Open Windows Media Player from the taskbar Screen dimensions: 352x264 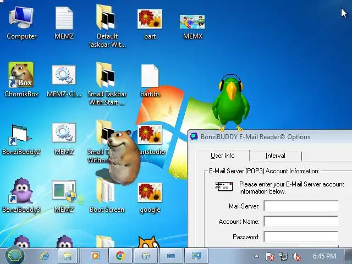coord(95,256)
